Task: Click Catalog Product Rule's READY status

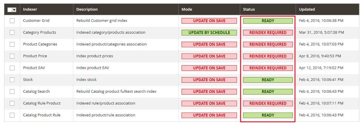Action: click(268, 115)
